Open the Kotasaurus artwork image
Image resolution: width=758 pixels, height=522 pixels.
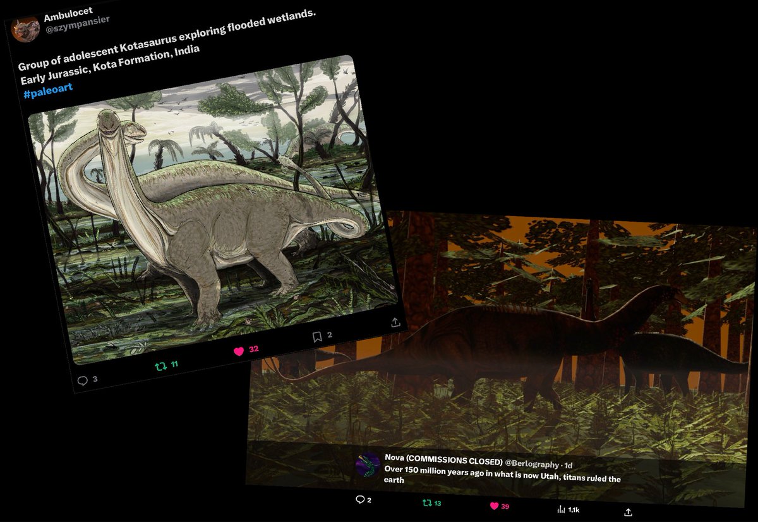pos(214,209)
